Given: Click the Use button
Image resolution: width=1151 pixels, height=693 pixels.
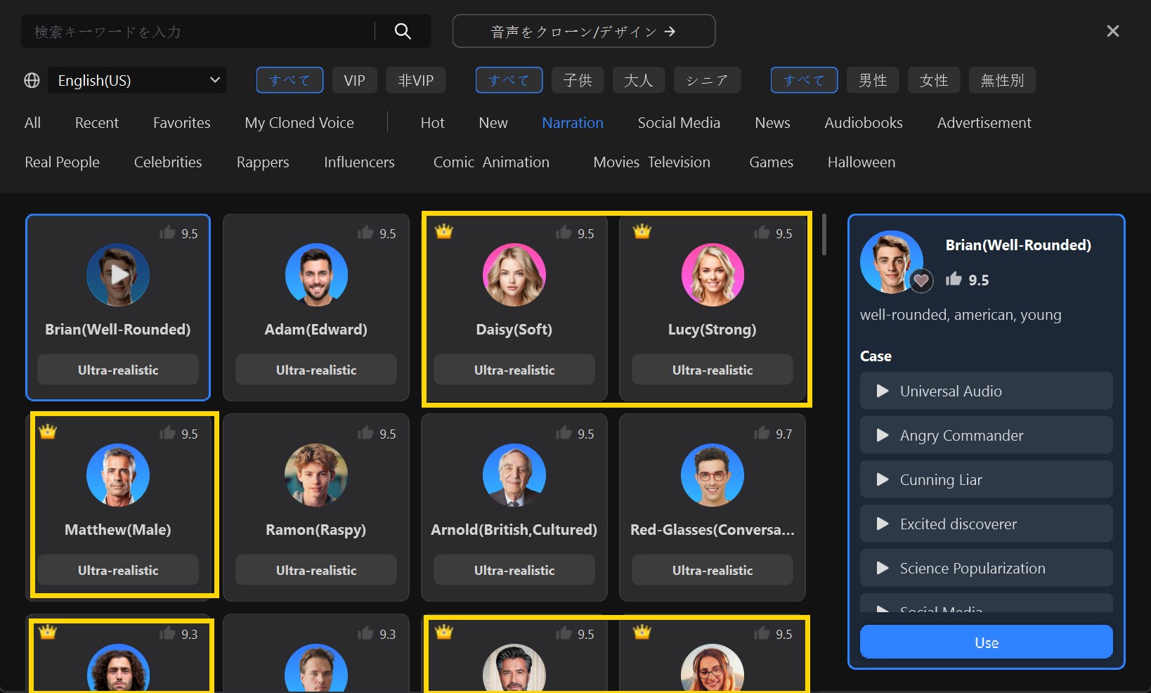Looking at the screenshot, I should click(x=987, y=642).
